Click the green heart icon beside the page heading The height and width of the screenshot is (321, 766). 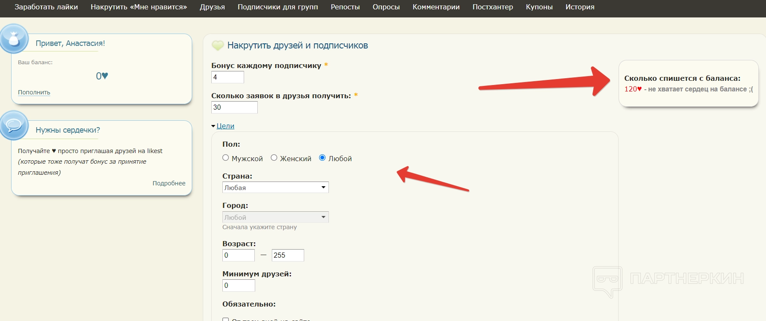coord(218,45)
